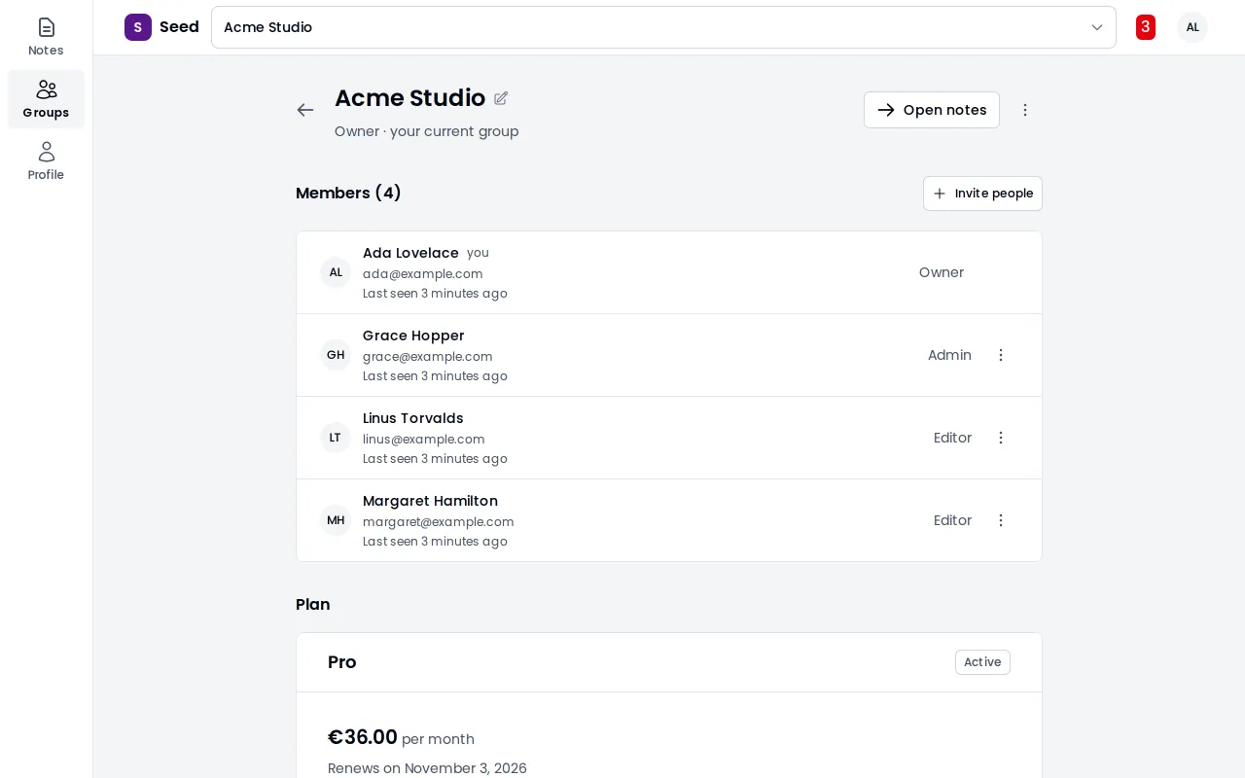This screenshot has height=778, width=1245.
Task: Open member options for Margaret Hamilton
Action: (x=1001, y=520)
